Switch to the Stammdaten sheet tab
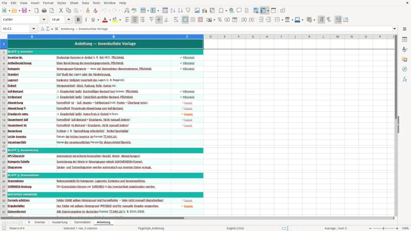Screen dimensions: 411x231 [x=82, y=222]
